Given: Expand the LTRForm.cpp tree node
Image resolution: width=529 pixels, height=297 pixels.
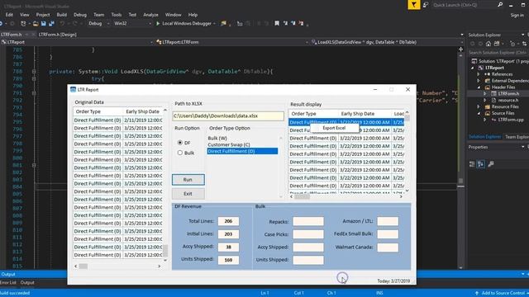Looking at the screenshot, I should (x=485, y=120).
